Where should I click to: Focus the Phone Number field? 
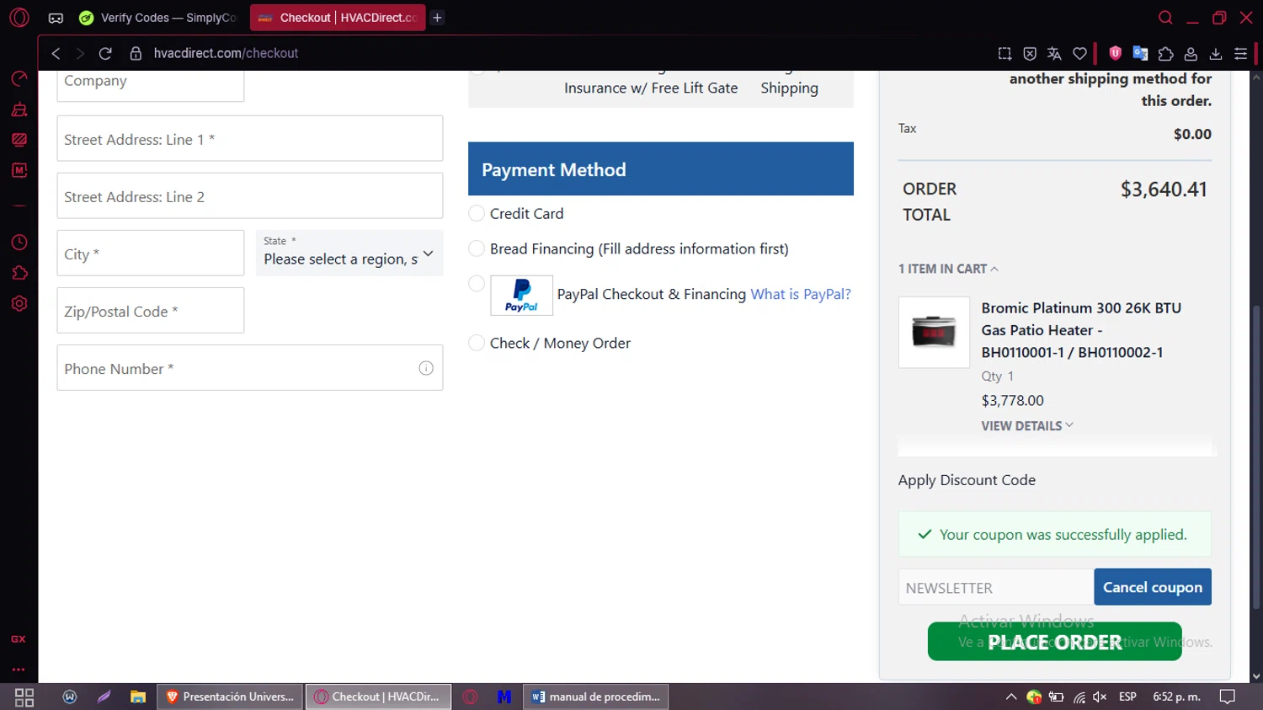coord(250,367)
